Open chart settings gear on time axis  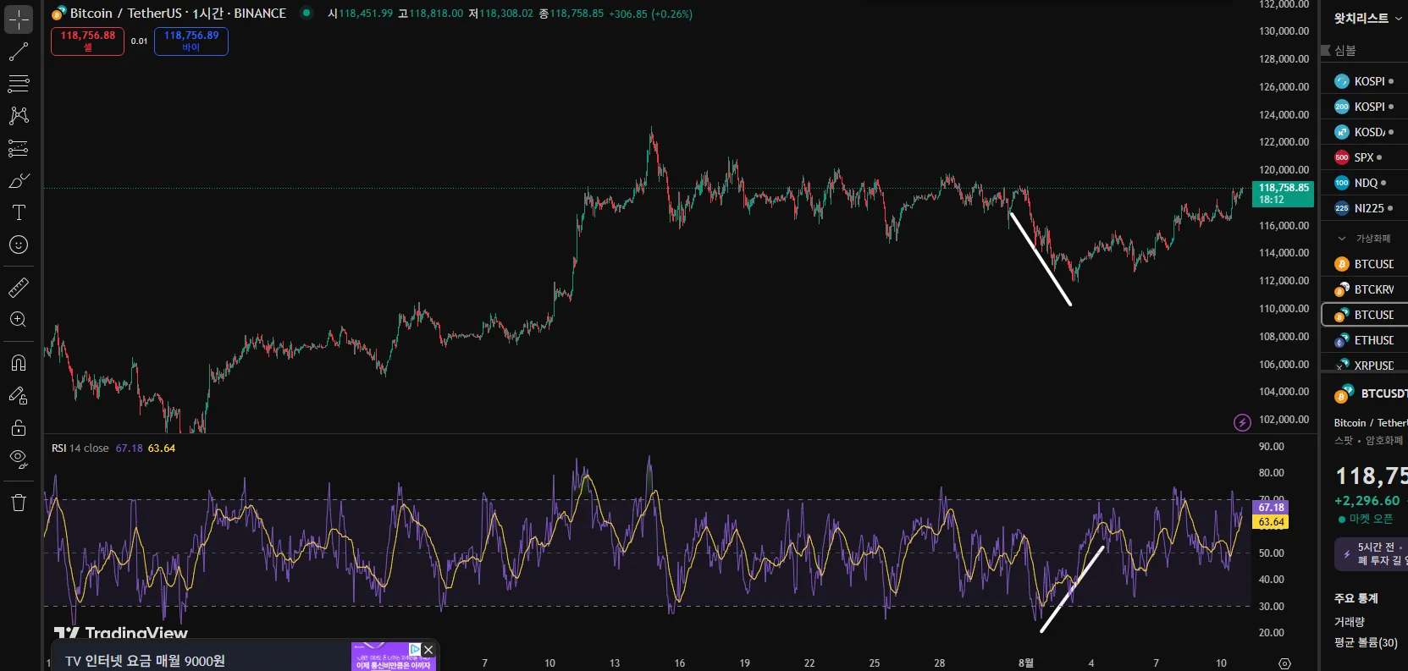pos(1284,663)
